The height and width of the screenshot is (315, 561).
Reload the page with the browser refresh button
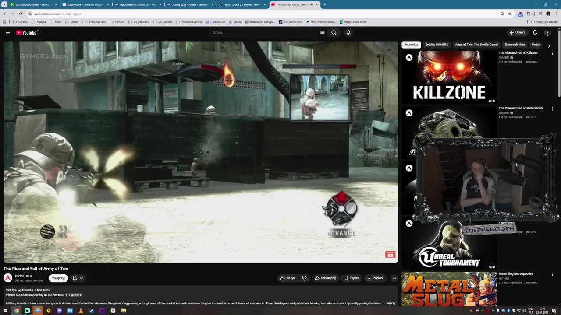click(20, 14)
